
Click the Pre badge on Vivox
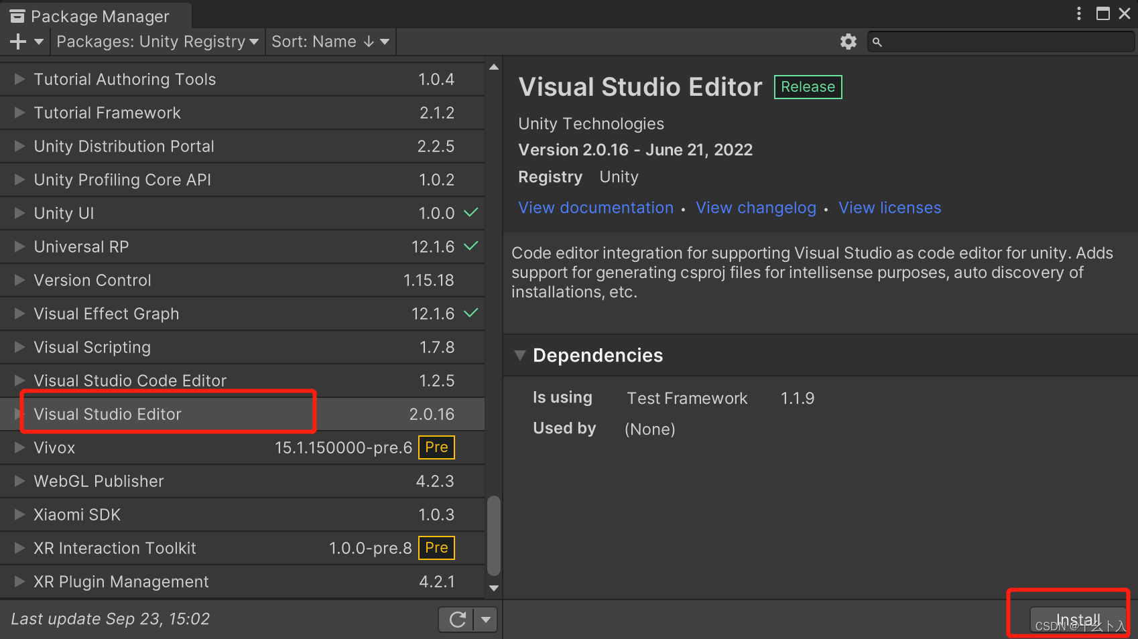436,447
